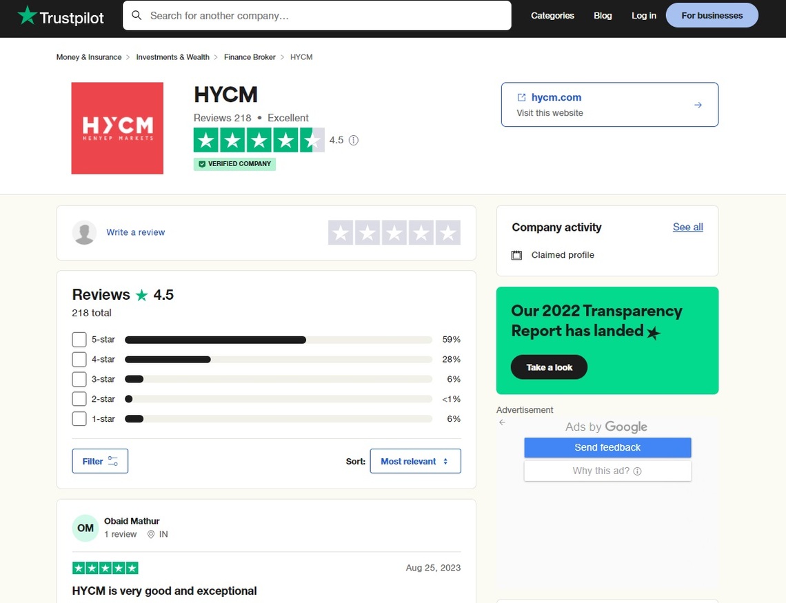This screenshot has width=786, height=603.
Task: Rate two stars in Write a review
Action: pos(367,233)
